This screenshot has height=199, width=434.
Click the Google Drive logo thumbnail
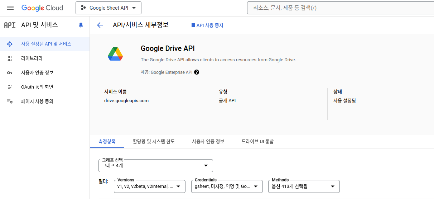[x=115, y=54]
